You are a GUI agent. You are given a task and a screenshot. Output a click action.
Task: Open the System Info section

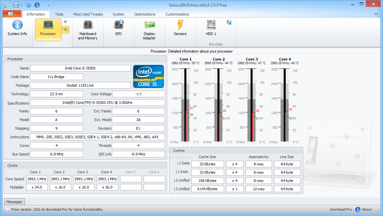[x=17, y=29]
